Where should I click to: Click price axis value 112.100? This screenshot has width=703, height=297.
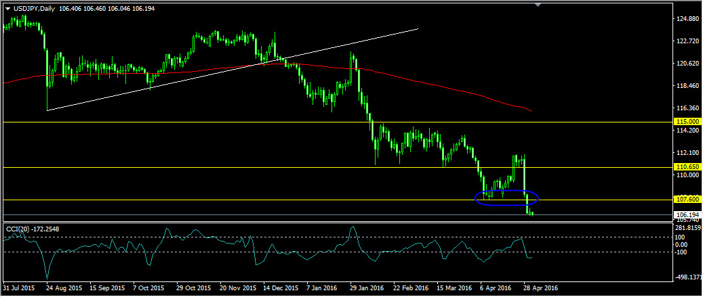click(688, 153)
